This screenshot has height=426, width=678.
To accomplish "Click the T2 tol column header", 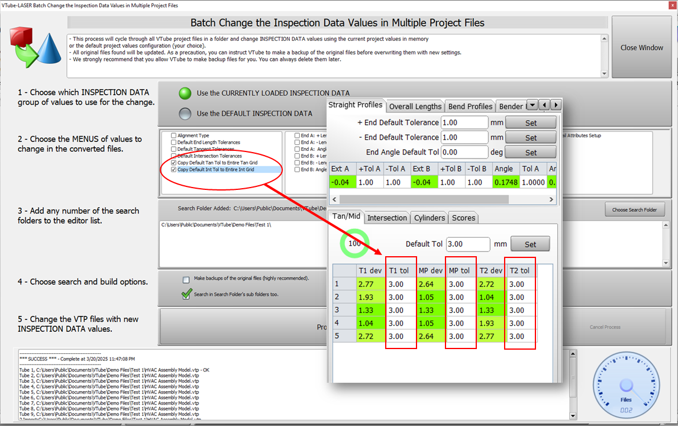I will point(520,271).
